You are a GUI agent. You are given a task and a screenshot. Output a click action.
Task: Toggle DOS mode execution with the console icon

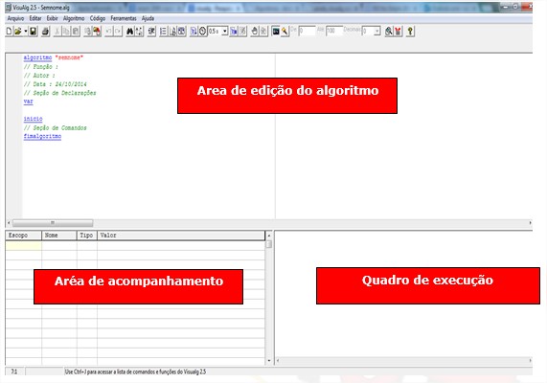276,32
